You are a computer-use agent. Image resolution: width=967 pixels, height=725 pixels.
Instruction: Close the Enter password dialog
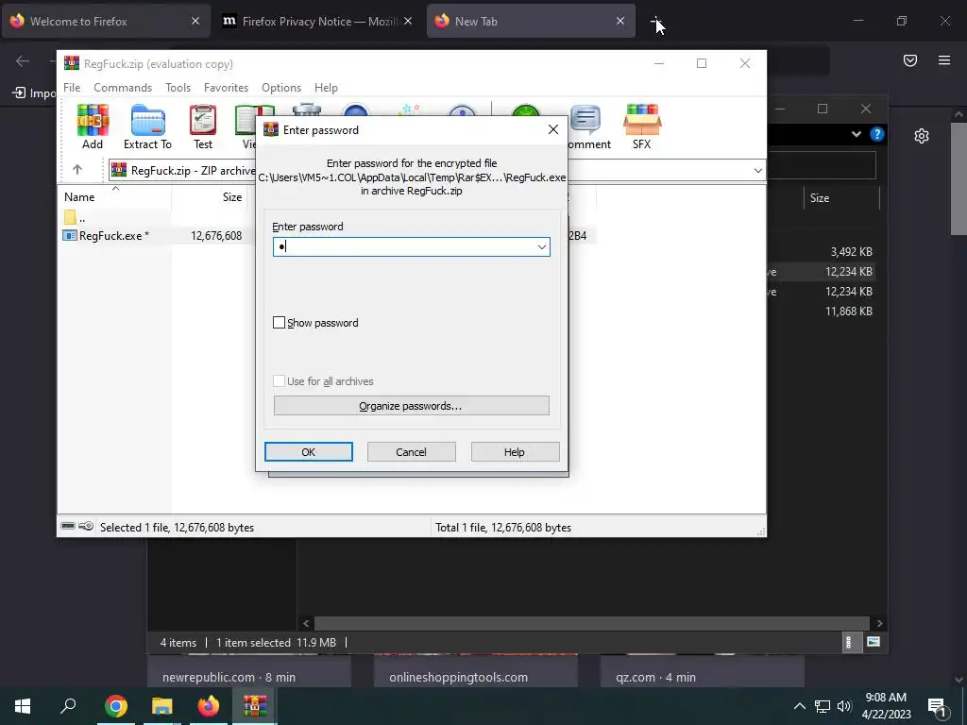point(553,129)
